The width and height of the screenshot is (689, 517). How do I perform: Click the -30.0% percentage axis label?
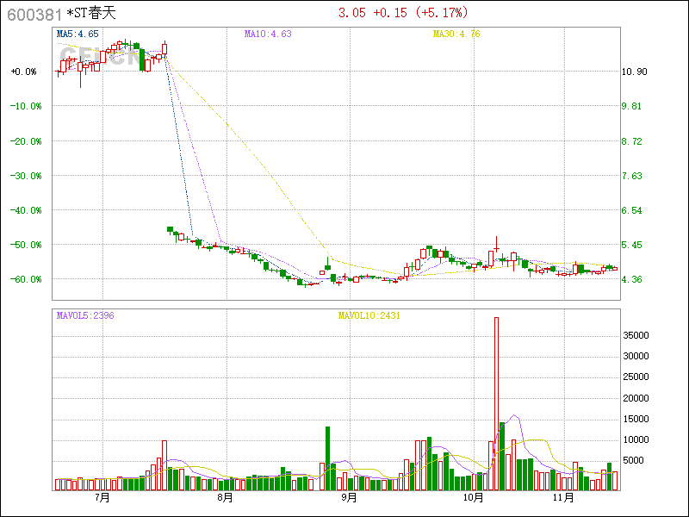[x=26, y=176]
